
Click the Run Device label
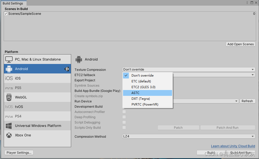[83, 101]
